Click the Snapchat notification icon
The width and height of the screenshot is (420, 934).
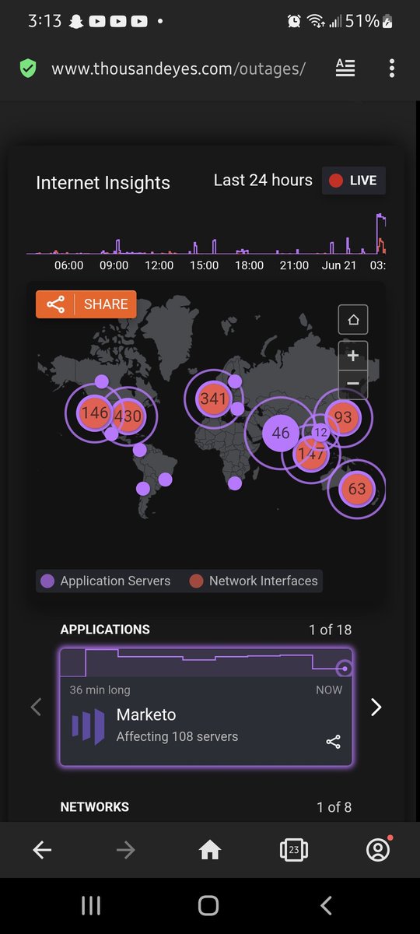77,21
